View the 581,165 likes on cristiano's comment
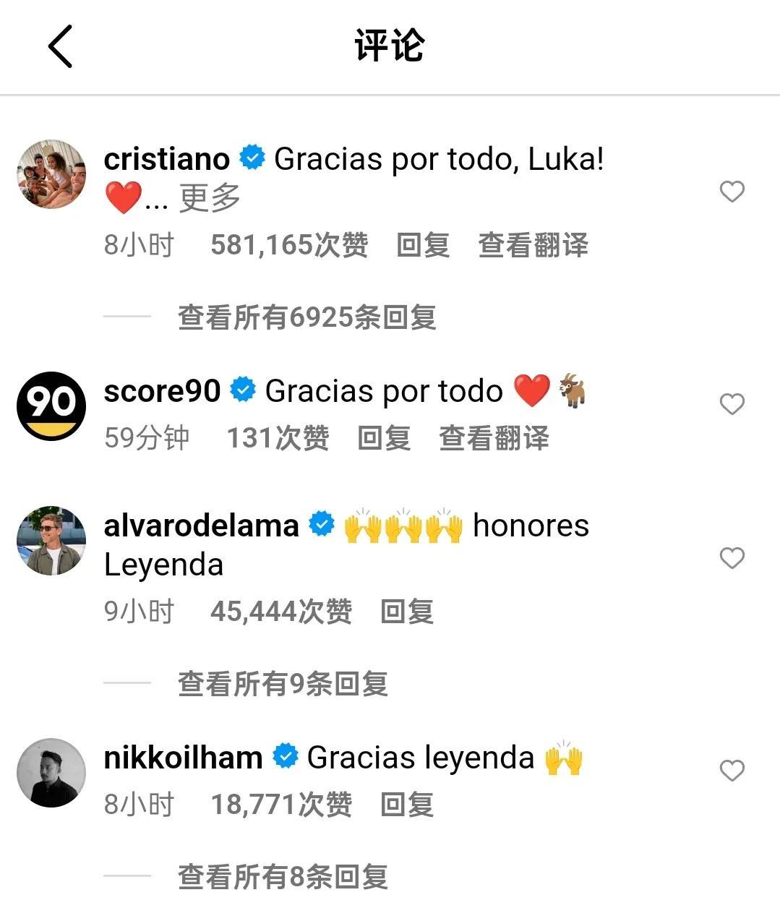The image size is (780, 908). [289, 245]
